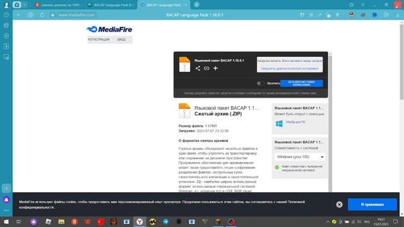Click the screenshot tool icon in sidebar
Image resolution: width=404 pixels, height=227 pixels.
tap(6, 57)
